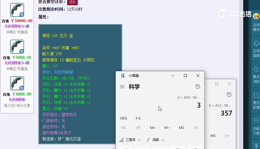Click the MC memory clear button
This screenshot has width=260, height=149.
pyautogui.click(x=124, y=127)
